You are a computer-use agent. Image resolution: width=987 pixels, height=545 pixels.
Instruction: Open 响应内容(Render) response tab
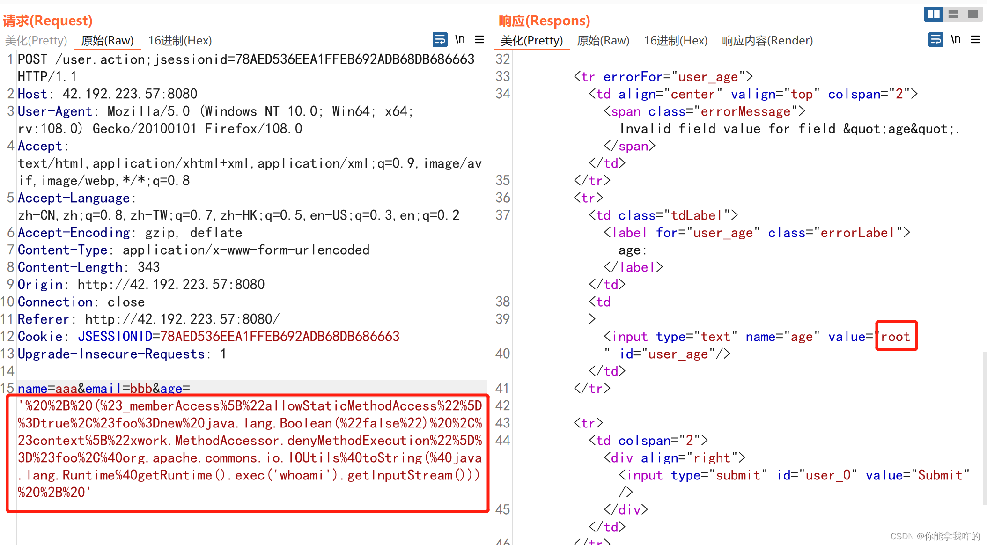click(767, 41)
